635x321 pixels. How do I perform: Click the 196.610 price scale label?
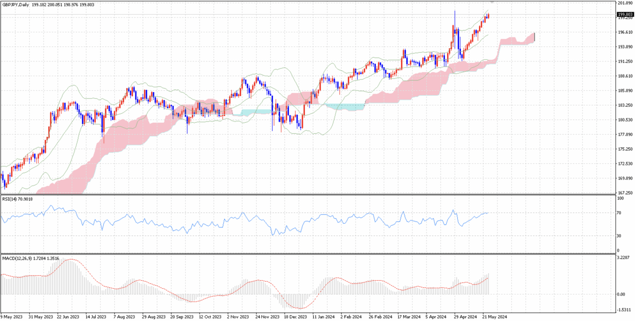click(625, 32)
